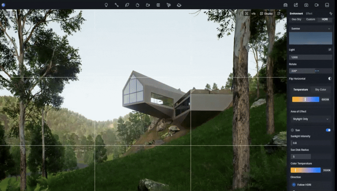Click the D5 logo at top left
Image resolution: width=337 pixels, height=191 pixels.
(x=3, y=5)
